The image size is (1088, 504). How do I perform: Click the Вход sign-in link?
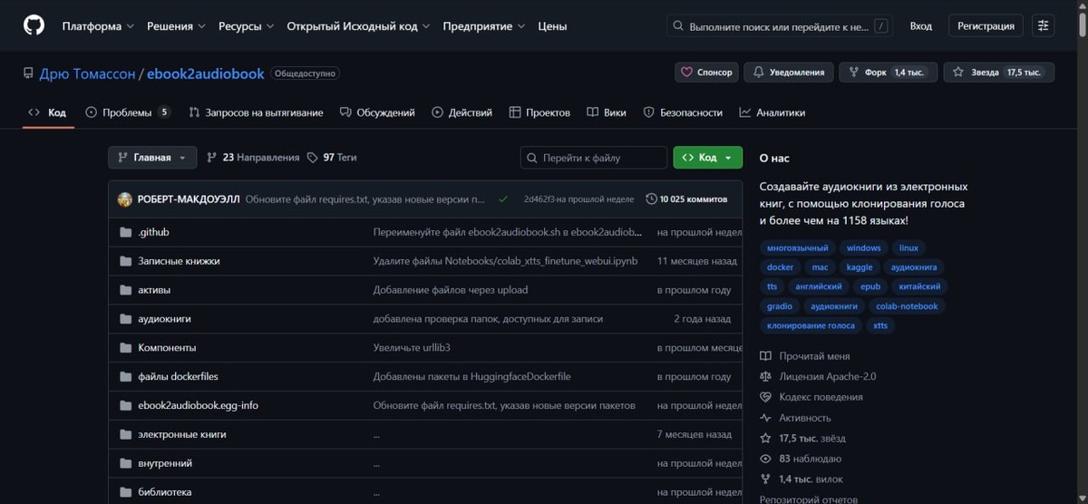click(x=920, y=26)
